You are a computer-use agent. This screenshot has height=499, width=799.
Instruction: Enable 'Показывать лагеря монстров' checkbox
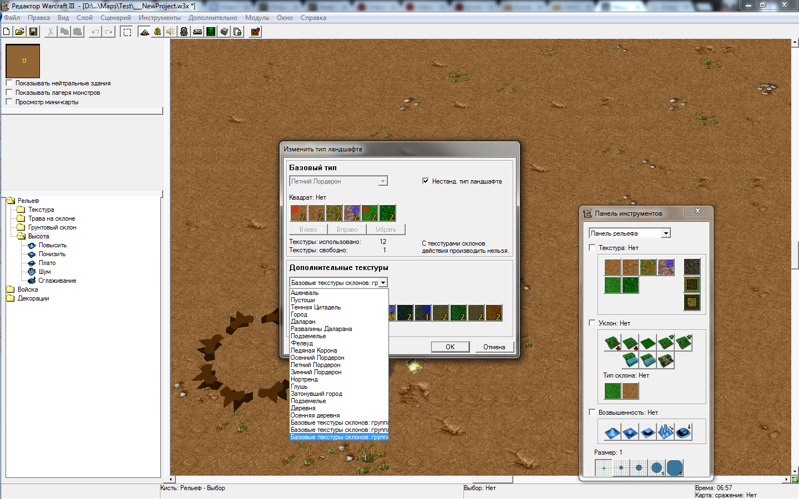(9, 93)
